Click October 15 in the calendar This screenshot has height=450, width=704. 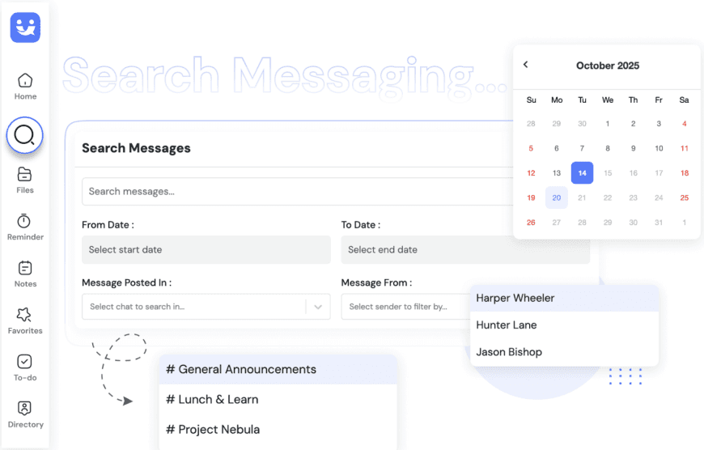pyautogui.click(x=608, y=173)
